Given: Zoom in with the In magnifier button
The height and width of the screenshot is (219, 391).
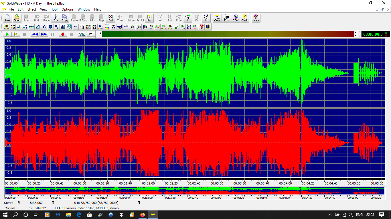Looking at the screenshot, I should [x=188, y=18].
